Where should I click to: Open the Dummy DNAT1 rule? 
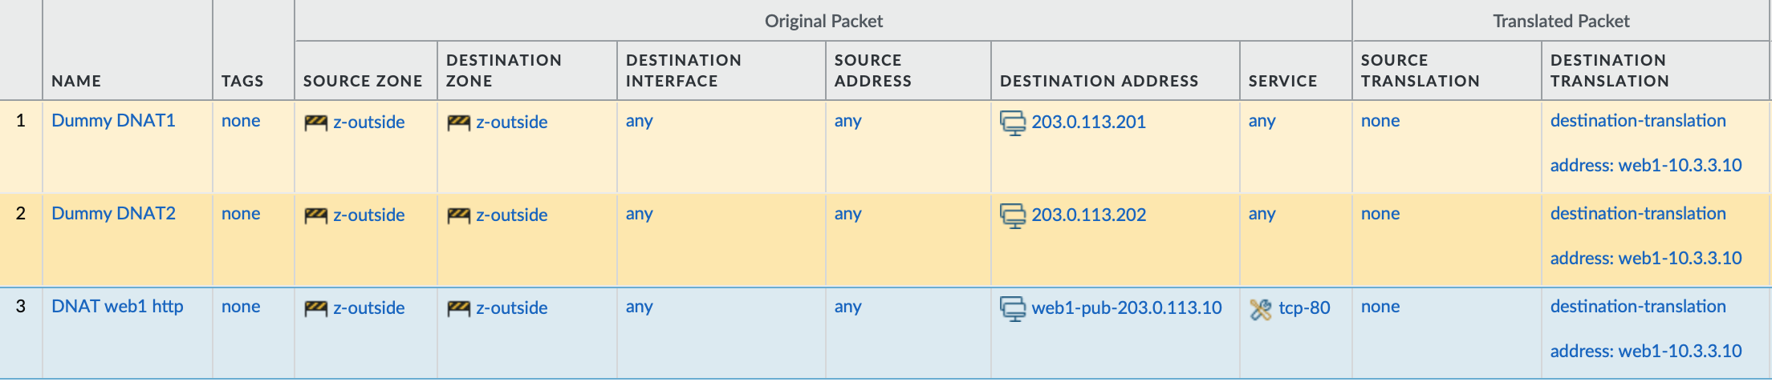(x=113, y=121)
